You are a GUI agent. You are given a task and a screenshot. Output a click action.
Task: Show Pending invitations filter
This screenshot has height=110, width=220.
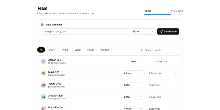105,50
